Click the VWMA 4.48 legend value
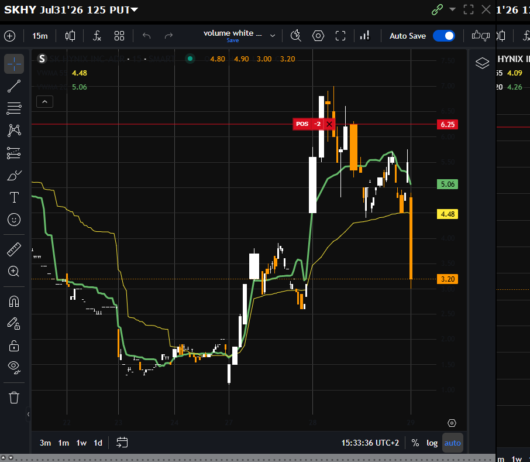Screen dimensions: 530x462 (x=80, y=73)
